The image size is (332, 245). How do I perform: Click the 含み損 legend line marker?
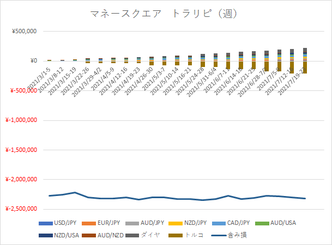tap(219, 236)
